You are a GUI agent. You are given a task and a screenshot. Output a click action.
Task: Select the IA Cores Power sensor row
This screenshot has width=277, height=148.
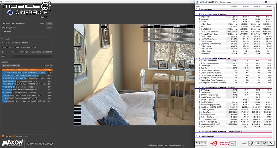pyautogui.click(x=234, y=112)
